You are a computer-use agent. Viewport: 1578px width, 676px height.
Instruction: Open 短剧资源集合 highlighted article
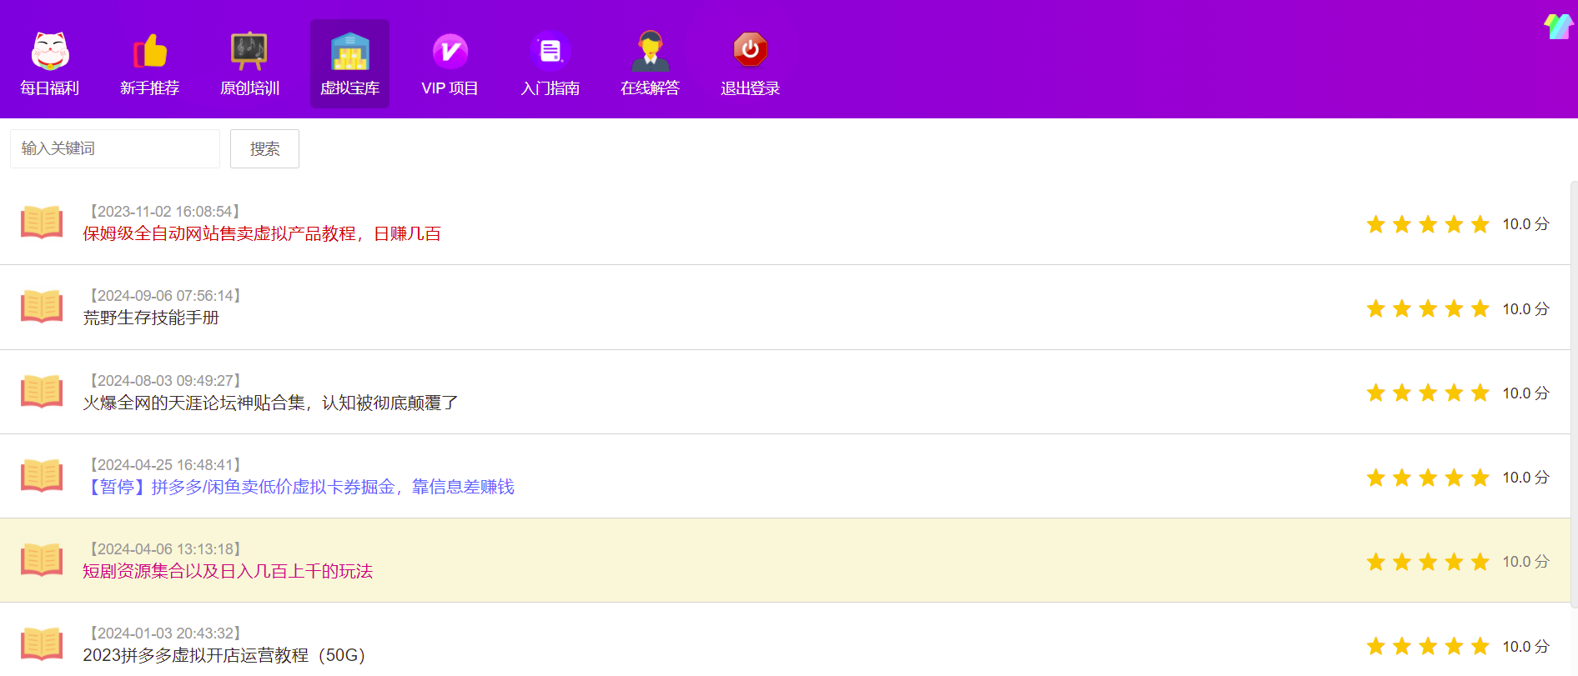coord(228,572)
